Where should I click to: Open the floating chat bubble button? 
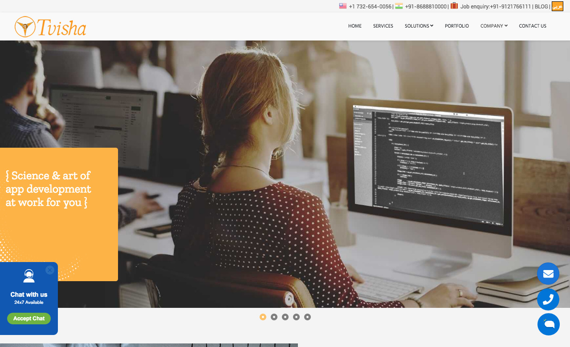(548, 324)
